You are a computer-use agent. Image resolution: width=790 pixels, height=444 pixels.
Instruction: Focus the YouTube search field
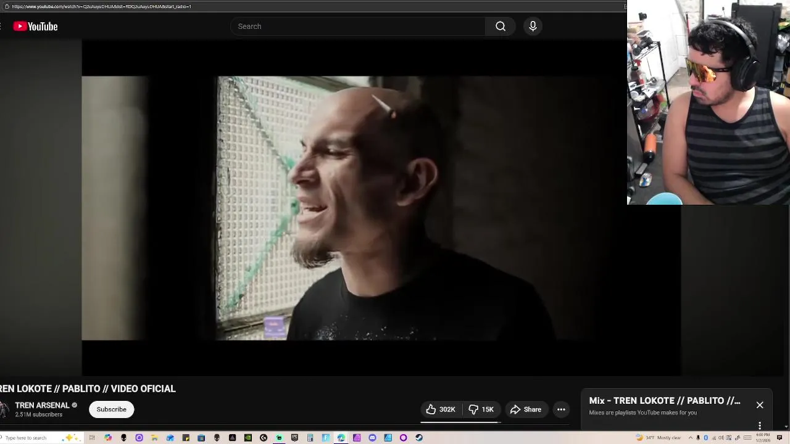pos(358,27)
